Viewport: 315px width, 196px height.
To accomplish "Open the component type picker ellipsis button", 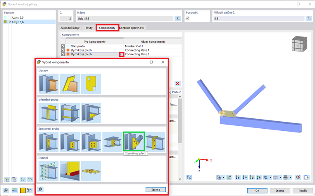I will tap(122, 54).
